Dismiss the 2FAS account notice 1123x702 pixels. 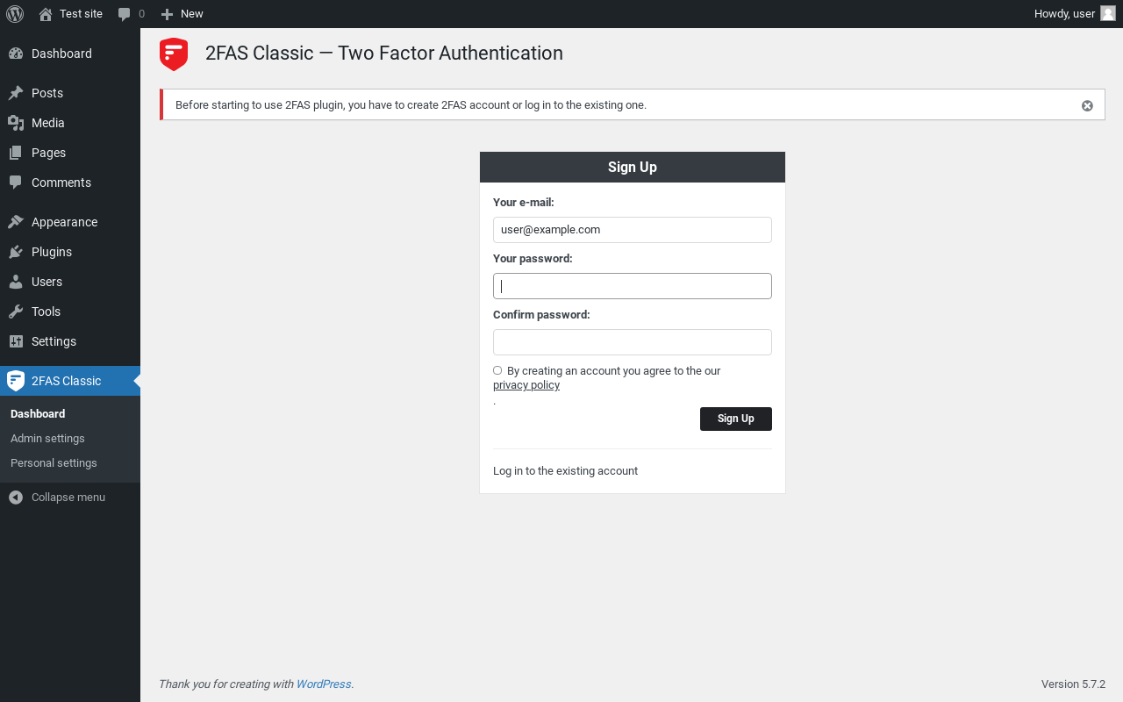tap(1087, 105)
